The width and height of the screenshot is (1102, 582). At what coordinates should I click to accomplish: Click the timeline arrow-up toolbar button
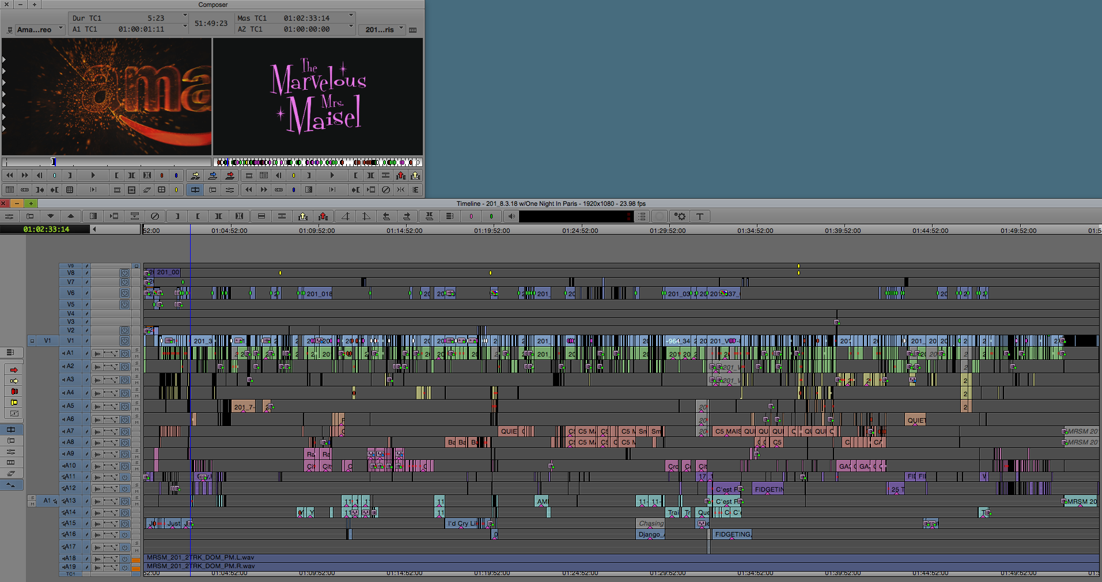point(71,216)
